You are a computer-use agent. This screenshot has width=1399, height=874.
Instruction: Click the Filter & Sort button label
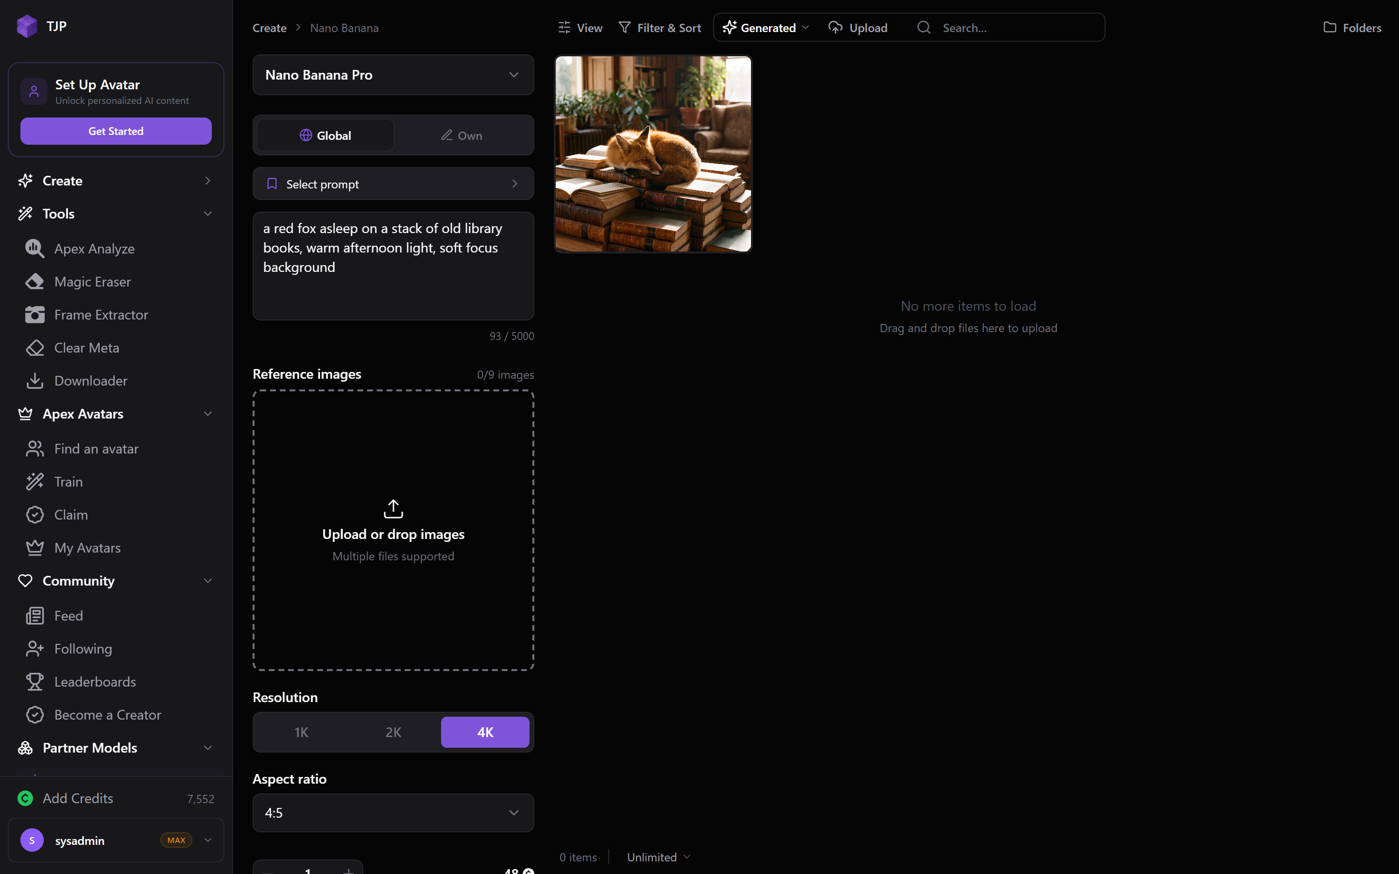click(669, 28)
